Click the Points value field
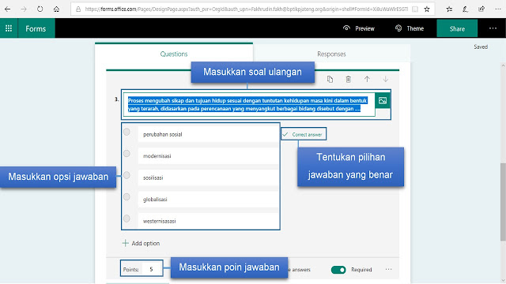Image resolution: width=506 pixels, height=284 pixels. pyautogui.click(x=151, y=269)
